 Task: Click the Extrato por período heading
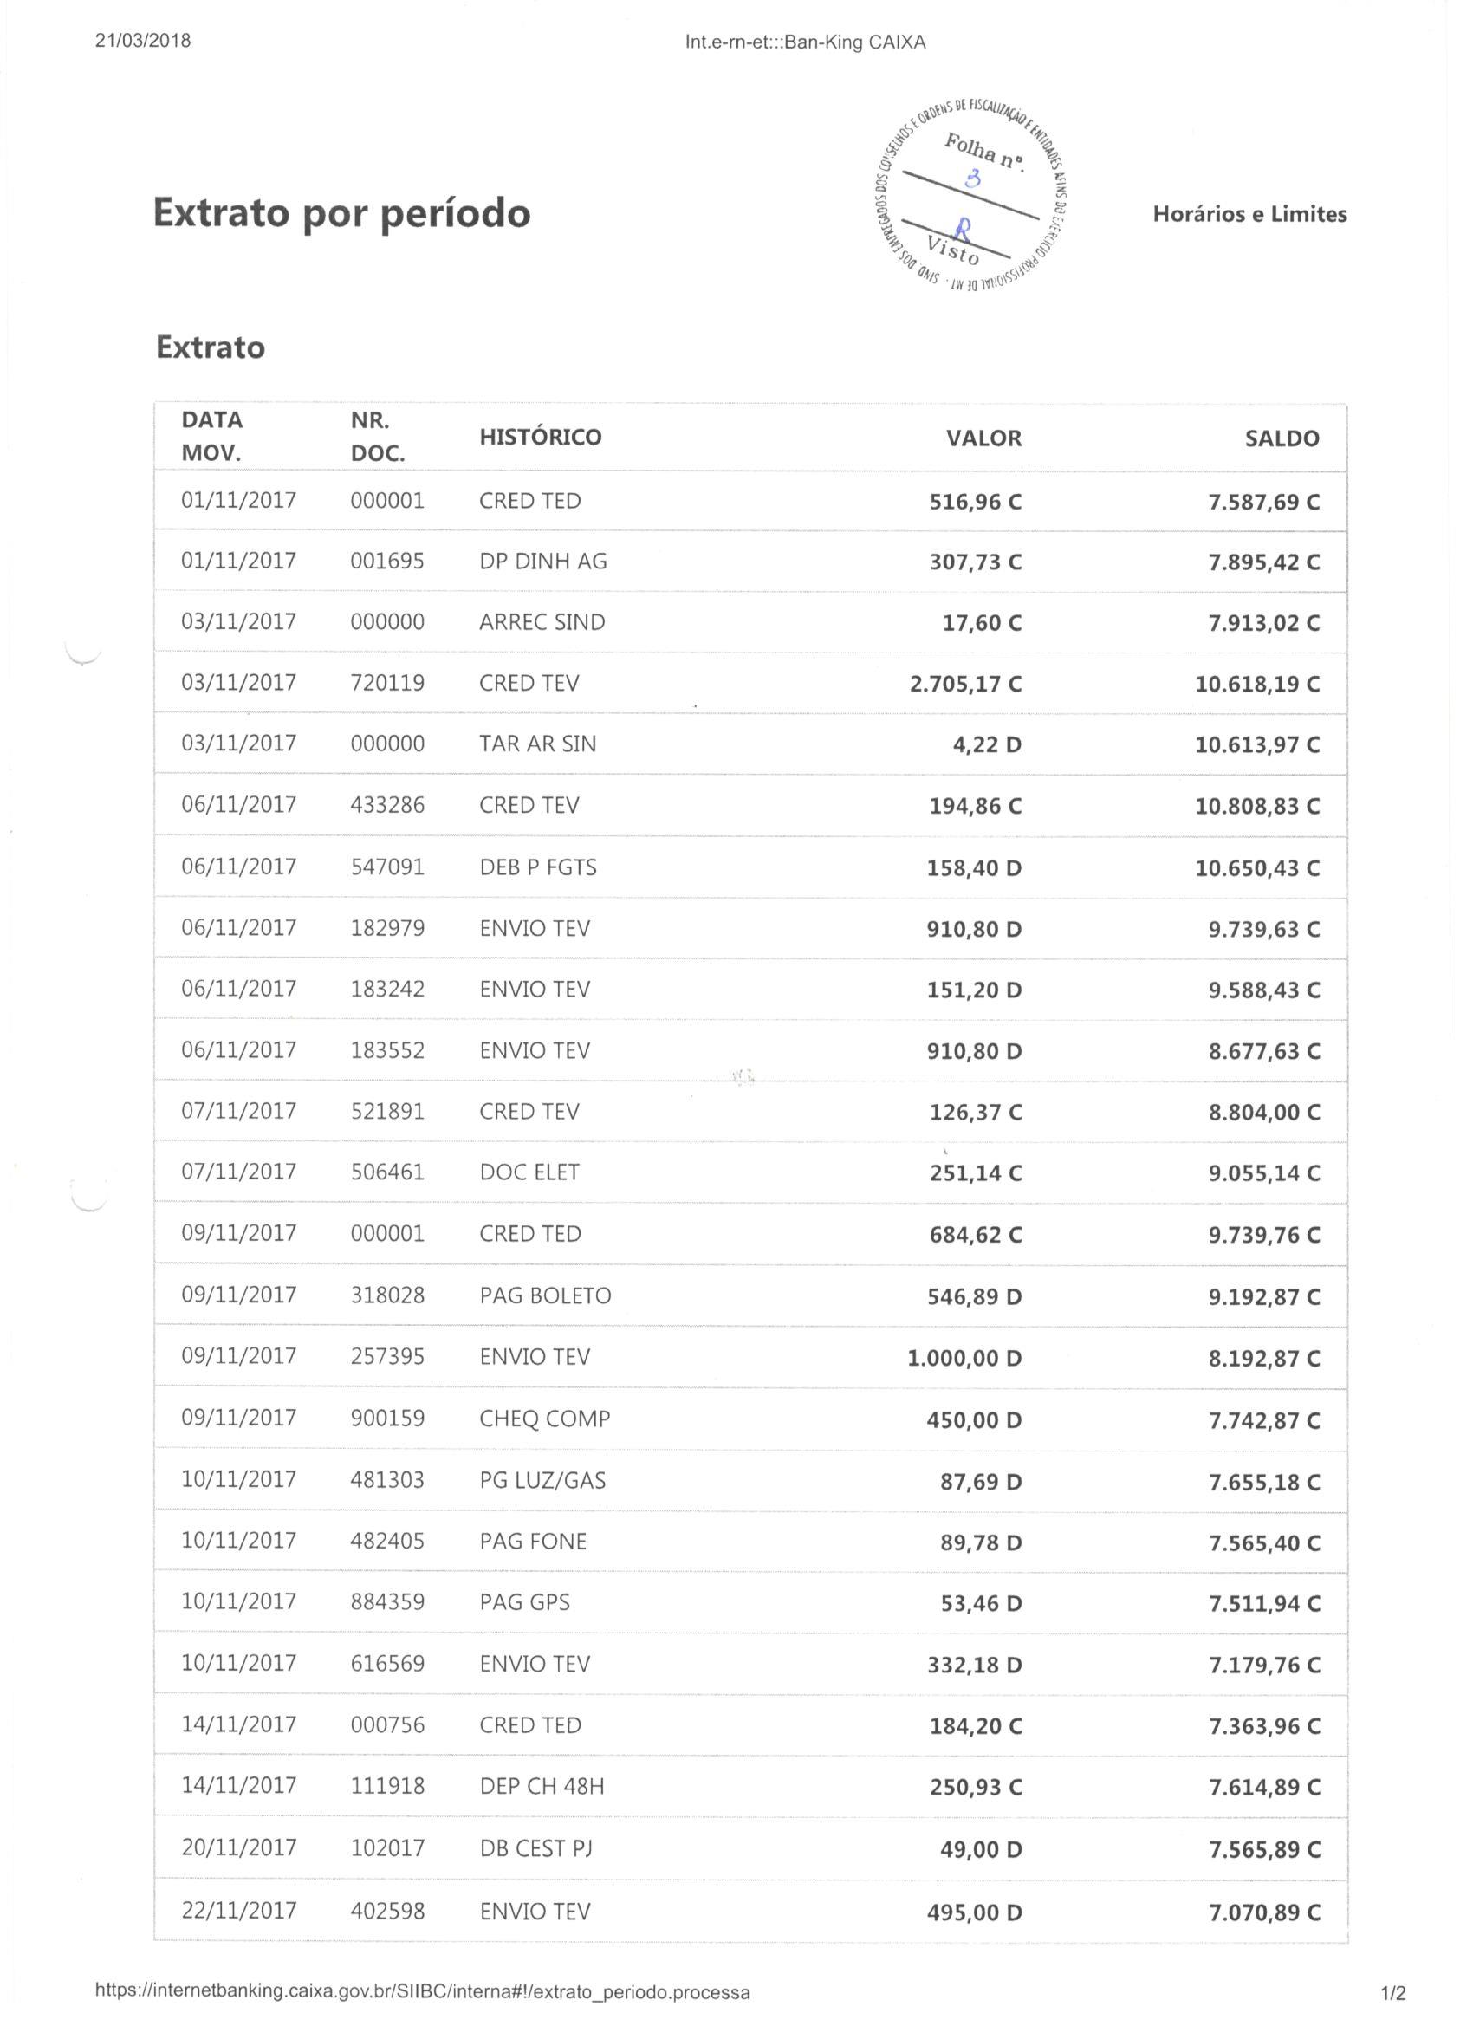tap(342, 212)
